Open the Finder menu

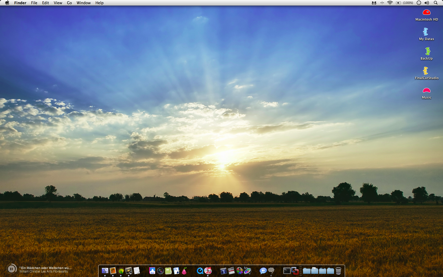tap(20, 3)
